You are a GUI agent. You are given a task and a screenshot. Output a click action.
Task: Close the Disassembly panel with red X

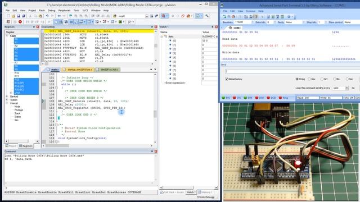coord(156,27)
